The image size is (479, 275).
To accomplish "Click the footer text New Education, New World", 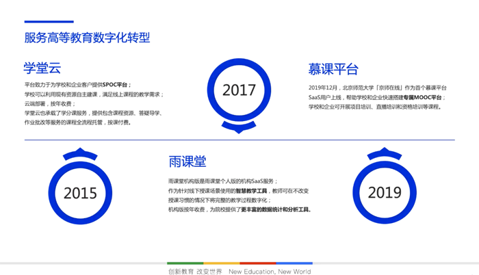I will pyautogui.click(x=270, y=272).
